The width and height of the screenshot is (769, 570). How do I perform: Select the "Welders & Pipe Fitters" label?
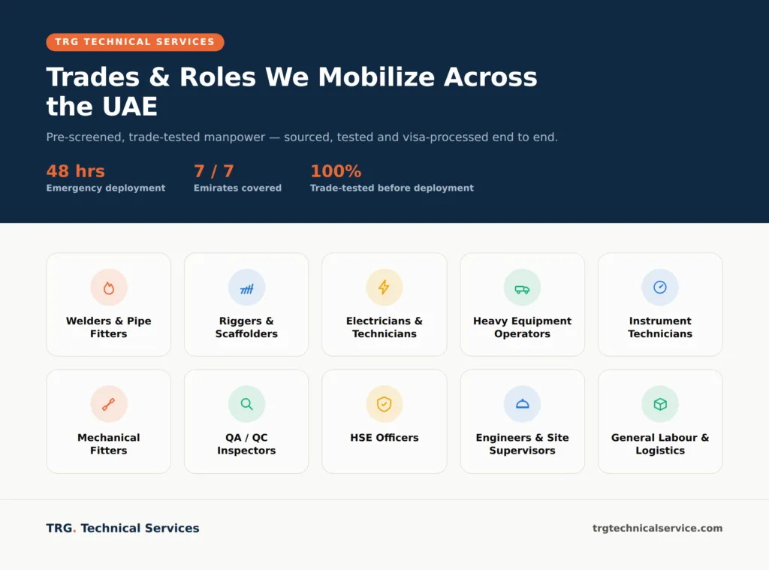point(109,327)
